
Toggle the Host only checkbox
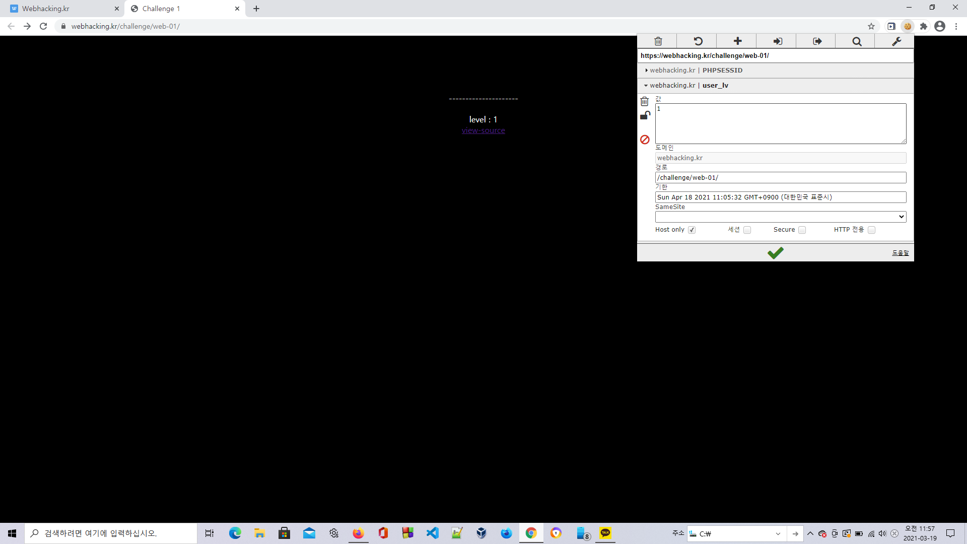[x=692, y=230]
